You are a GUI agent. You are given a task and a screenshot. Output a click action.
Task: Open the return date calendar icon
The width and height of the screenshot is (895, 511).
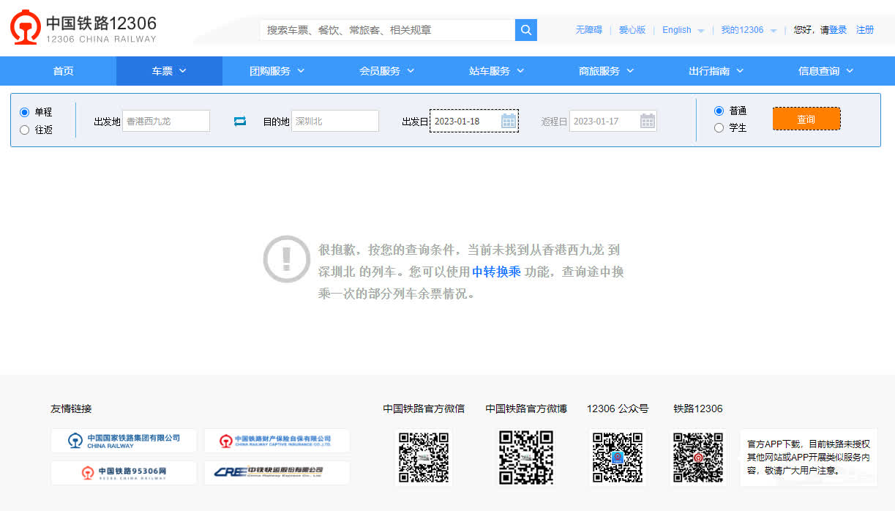(647, 121)
